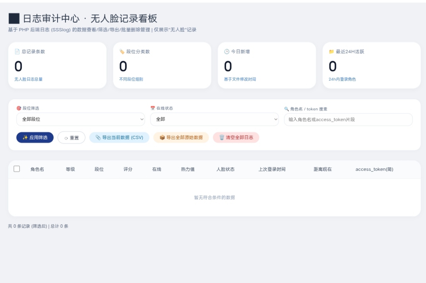Click the 角色名 column header
Screen dimensions: 426x283
point(37,169)
